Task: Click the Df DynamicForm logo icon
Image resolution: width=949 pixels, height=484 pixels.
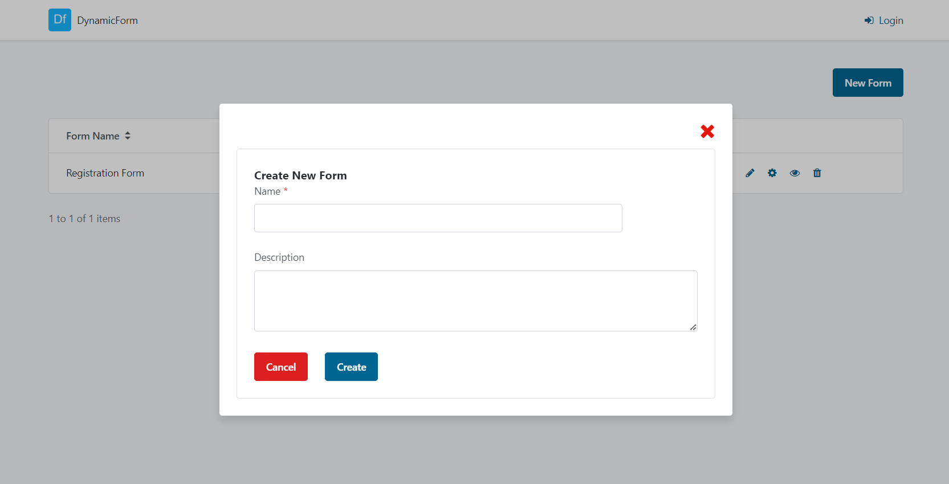Action: pos(60,20)
